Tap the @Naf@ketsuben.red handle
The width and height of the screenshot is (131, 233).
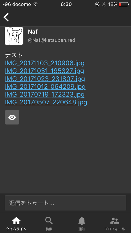pyautogui.click(x=51, y=40)
